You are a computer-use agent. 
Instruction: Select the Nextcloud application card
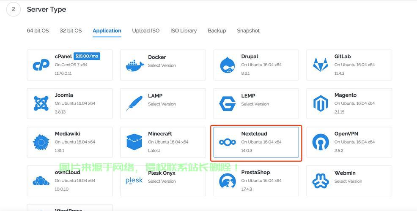coord(256,142)
